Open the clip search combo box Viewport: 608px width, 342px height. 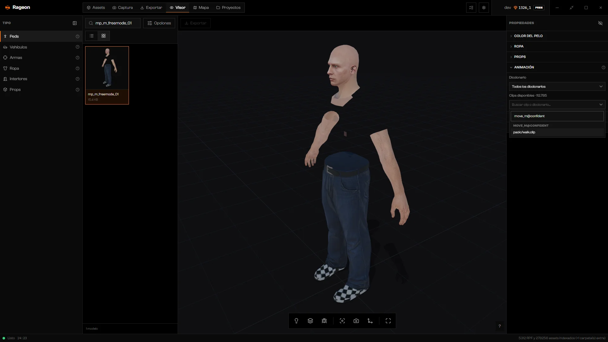[557, 104]
